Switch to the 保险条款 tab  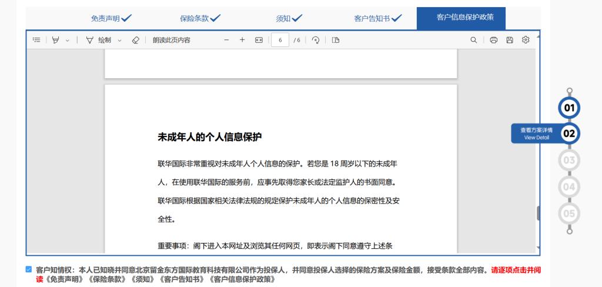pos(200,18)
